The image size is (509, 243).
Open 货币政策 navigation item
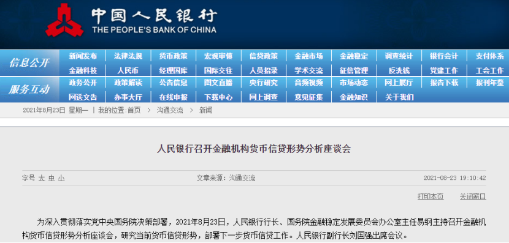tap(173, 56)
